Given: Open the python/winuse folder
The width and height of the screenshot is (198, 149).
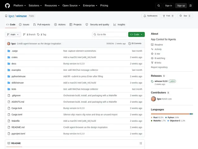Looking at the screenshot, I should (19, 76).
